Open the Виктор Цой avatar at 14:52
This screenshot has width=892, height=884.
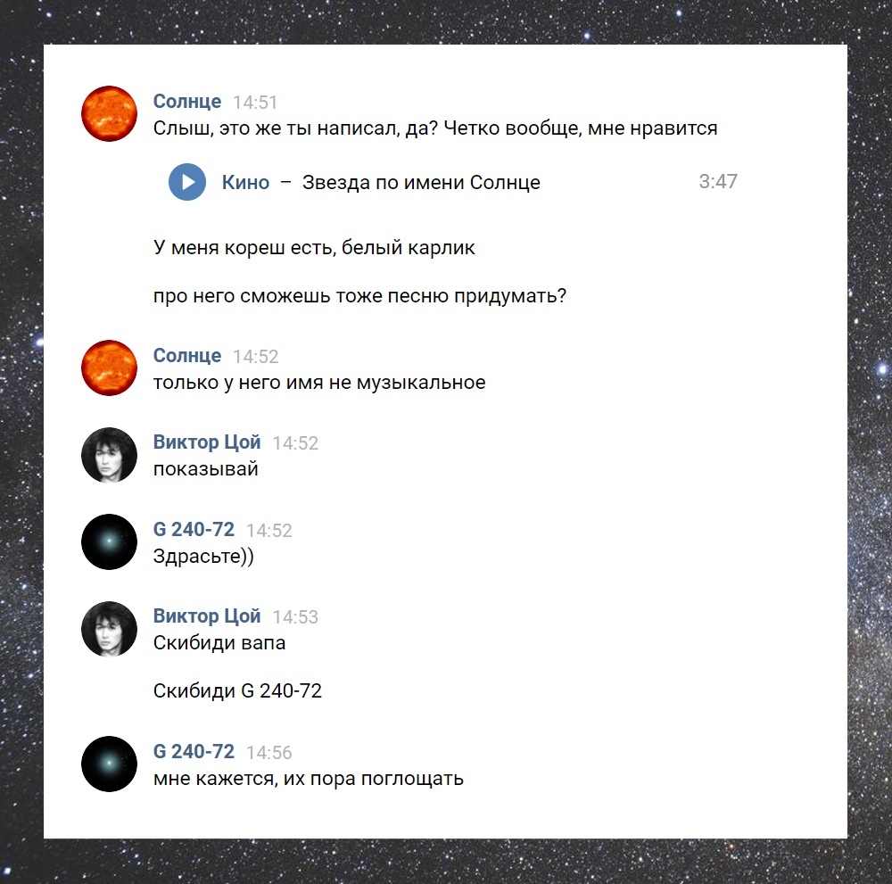coord(109,455)
